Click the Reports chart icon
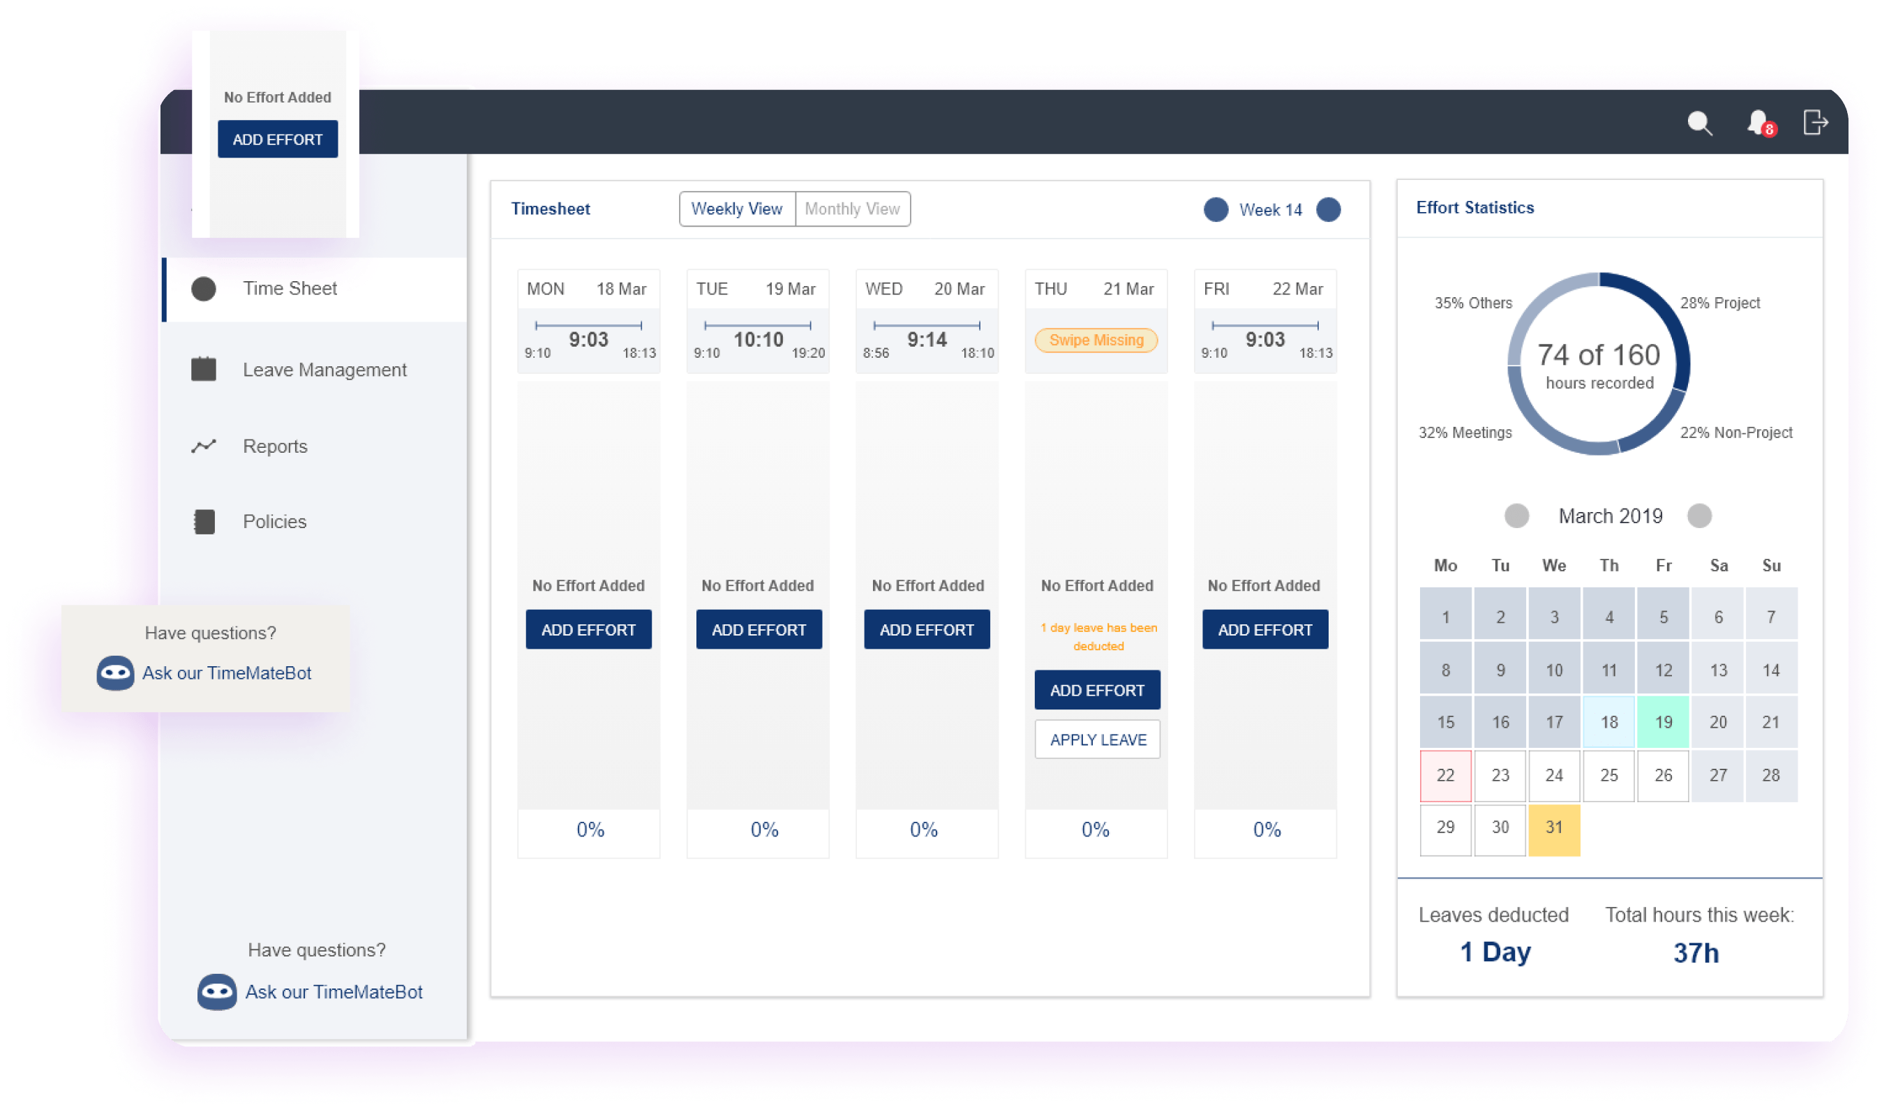This screenshot has width=1882, height=1112. 204,446
